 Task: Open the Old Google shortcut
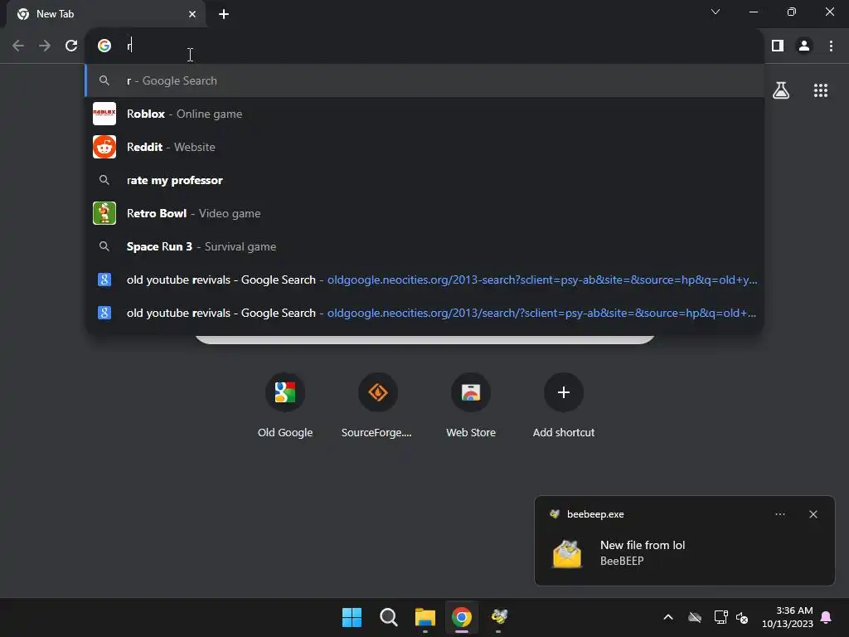coord(285,405)
